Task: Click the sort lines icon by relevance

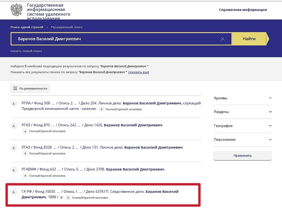Action: (x=15, y=88)
